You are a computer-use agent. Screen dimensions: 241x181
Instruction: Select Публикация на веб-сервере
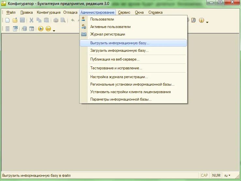pos(133,59)
